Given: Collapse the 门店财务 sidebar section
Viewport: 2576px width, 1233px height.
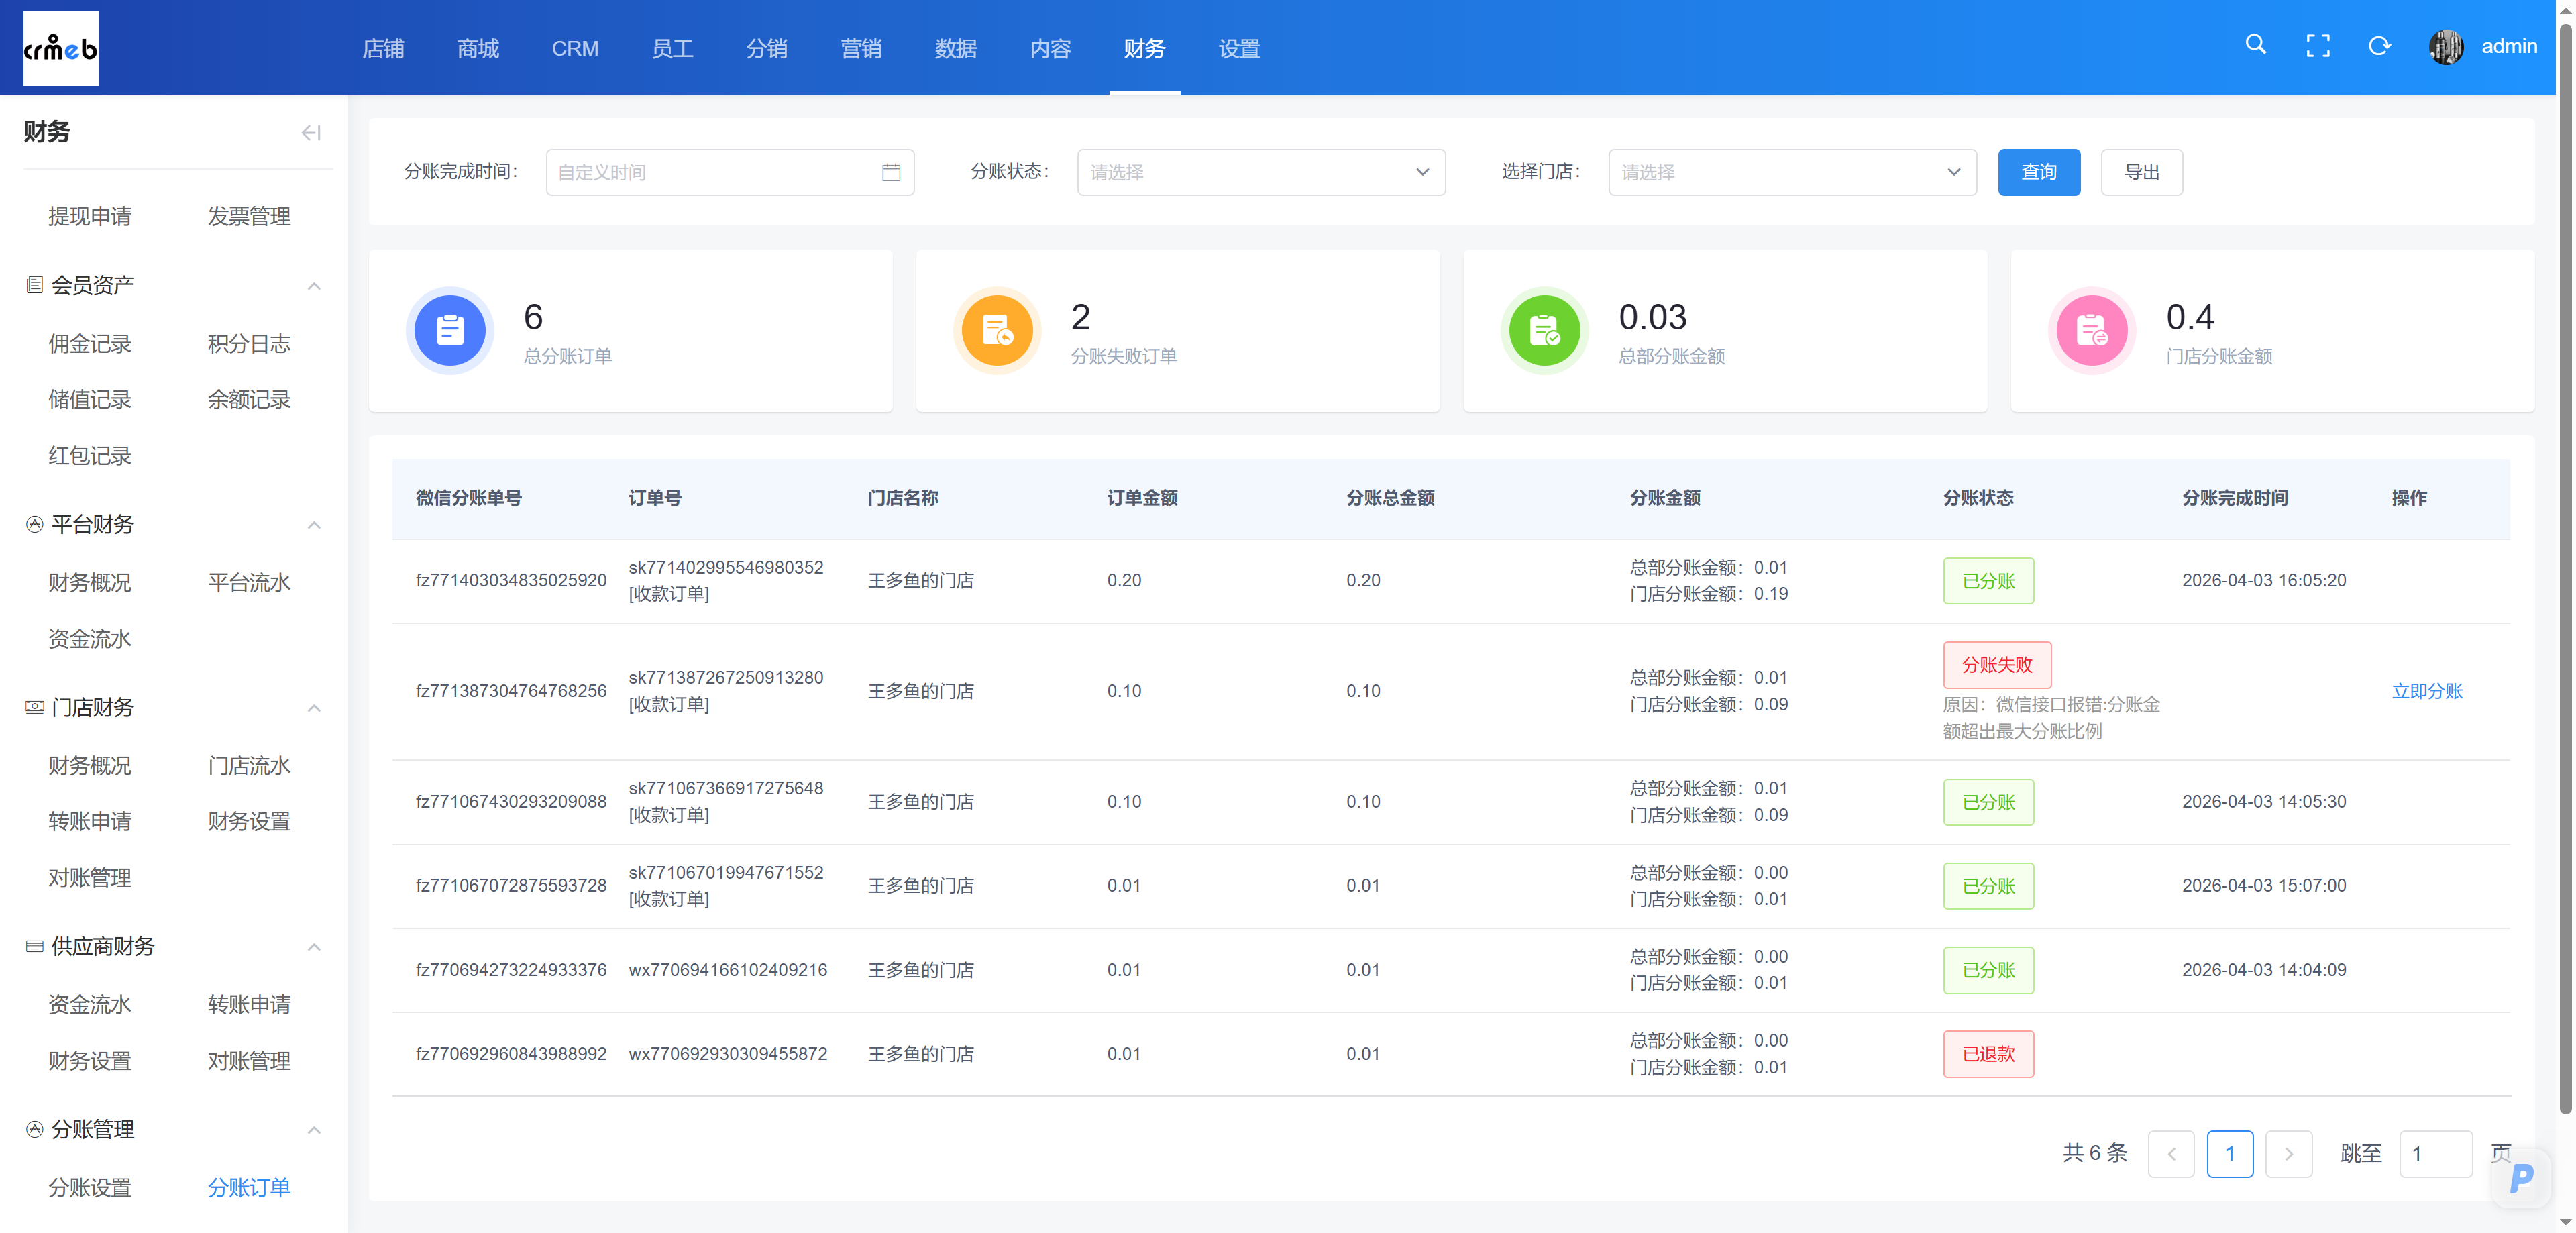Looking at the screenshot, I should 314,708.
